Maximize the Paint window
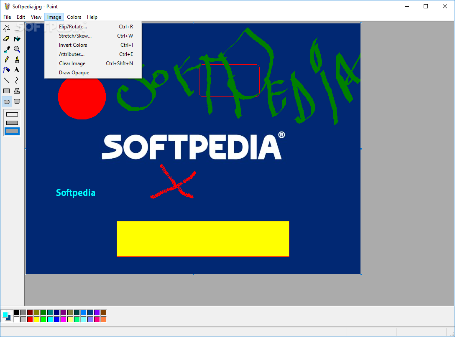455x337 pixels. click(x=426, y=6)
